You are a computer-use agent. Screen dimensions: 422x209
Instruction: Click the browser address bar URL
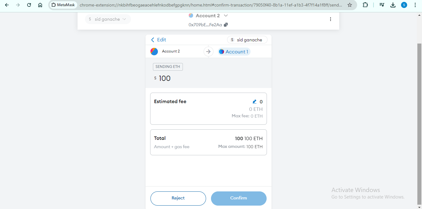(210, 5)
